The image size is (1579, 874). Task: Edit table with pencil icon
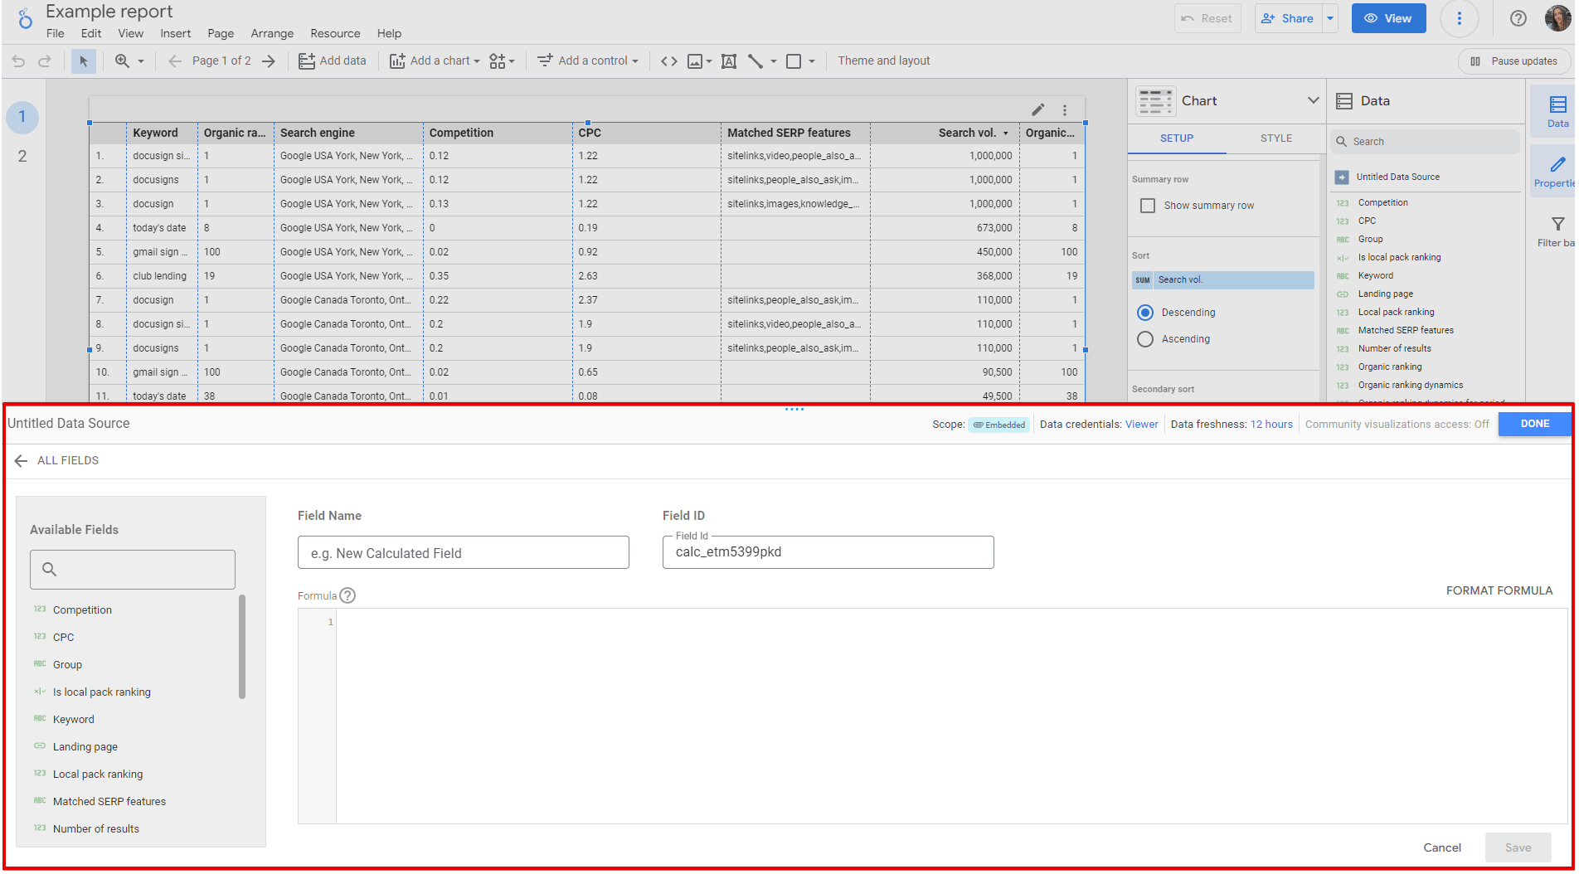(x=1038, y=109)
